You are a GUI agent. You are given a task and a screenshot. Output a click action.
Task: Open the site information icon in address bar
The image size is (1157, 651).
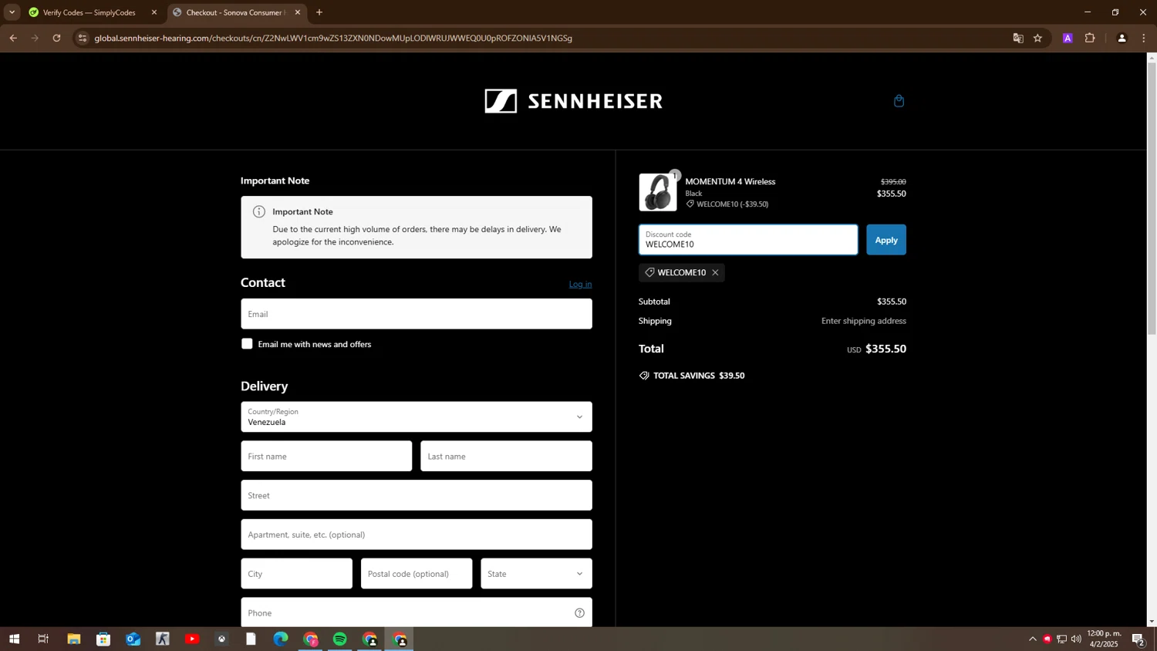[x=83, y=38]
